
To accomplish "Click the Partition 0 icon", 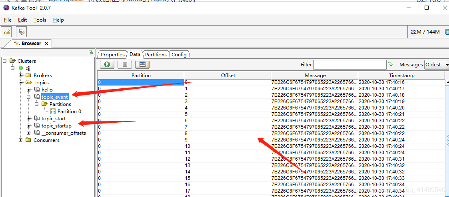I will click(53, 111).
